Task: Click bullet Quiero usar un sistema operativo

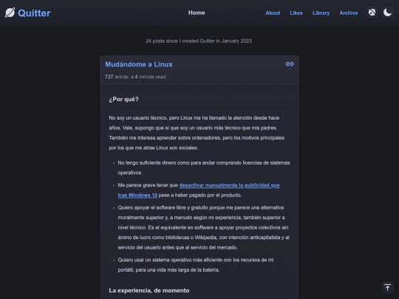Action: pos(195,265)
